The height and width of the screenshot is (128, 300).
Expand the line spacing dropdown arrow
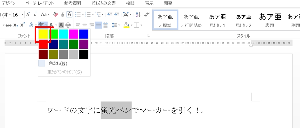pos(119,25)
